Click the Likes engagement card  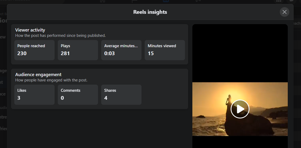(34, 95)
